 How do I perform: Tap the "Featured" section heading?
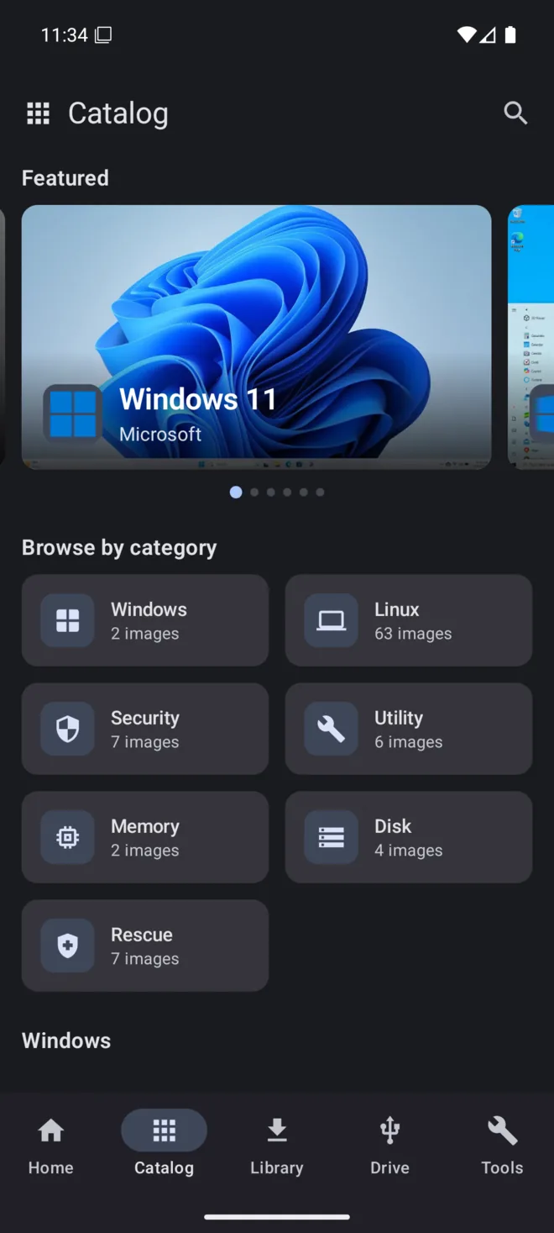point(65,178)
